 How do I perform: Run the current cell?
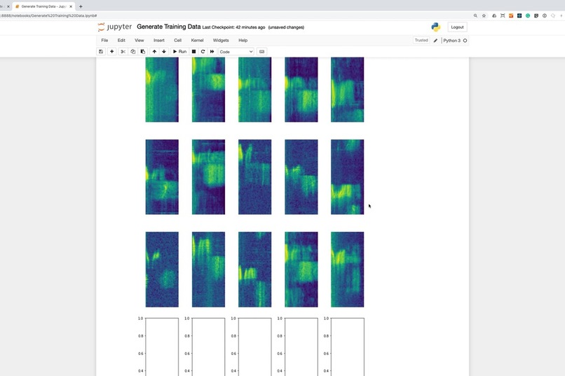click(179, 51)
